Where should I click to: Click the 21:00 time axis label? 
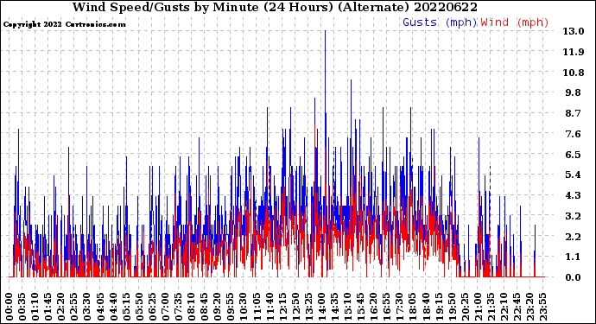pyautogui.click(x=478, y=307)
